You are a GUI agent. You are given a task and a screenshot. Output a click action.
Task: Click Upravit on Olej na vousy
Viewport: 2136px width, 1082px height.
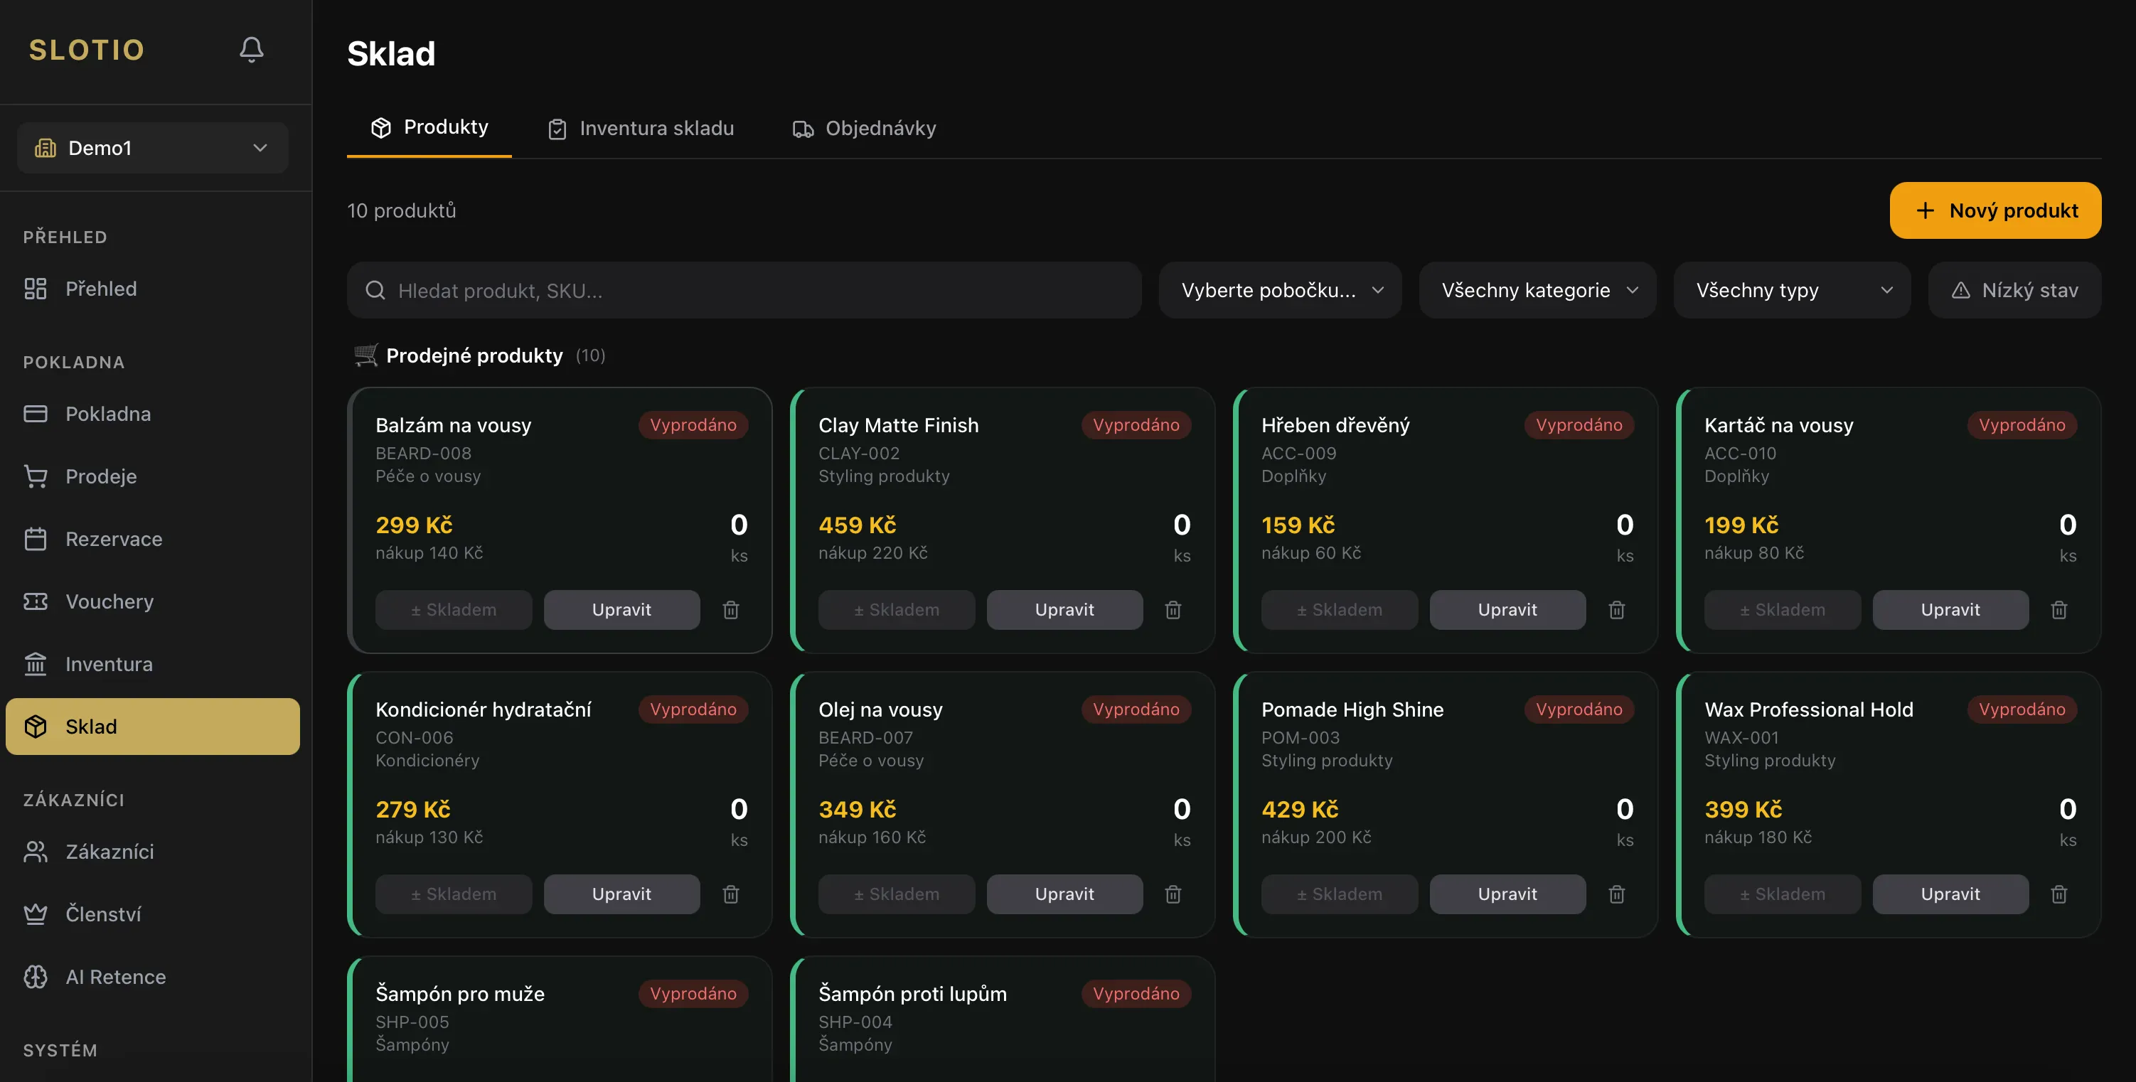tap(1064, 894)
